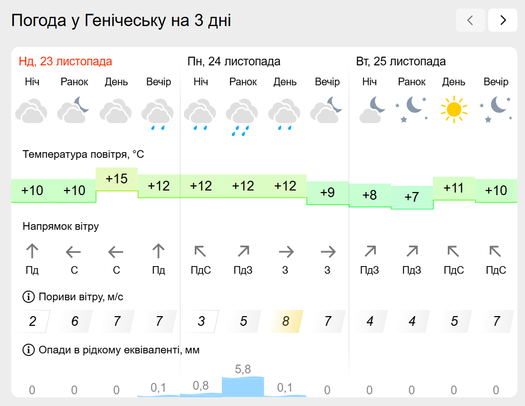Click the Погода у Генічеську на 3 дні title
The height and width of the screenshot is (406, 525).
coord(121,20)
